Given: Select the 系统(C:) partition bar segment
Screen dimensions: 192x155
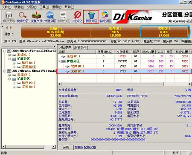Looking at the screenshot, I should [x=55, y=32].
